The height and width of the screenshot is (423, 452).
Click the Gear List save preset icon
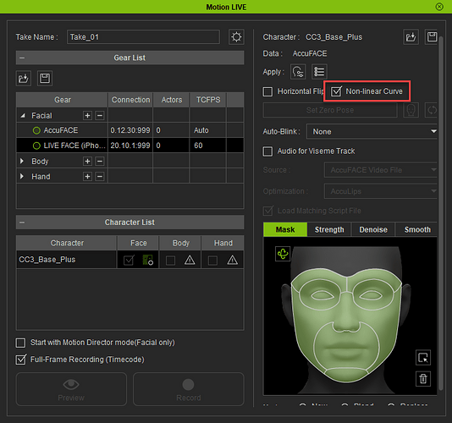click(45, 78)
